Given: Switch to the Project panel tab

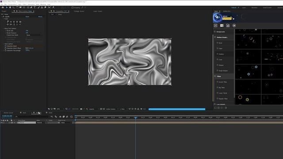Looking at the screenshot, I should pyautogui.click(x=4, y=11).
